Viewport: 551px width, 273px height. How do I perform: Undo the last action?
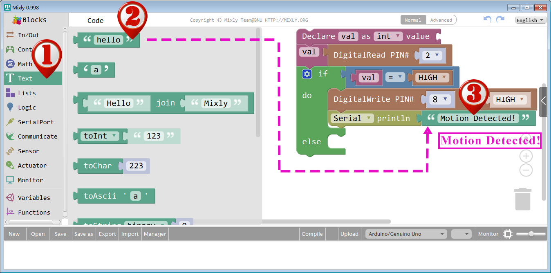pos(487,20)
